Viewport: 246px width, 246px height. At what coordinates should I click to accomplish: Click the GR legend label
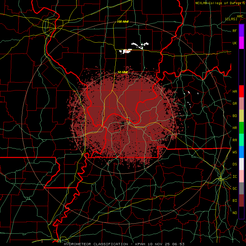(x=235, y=104)
